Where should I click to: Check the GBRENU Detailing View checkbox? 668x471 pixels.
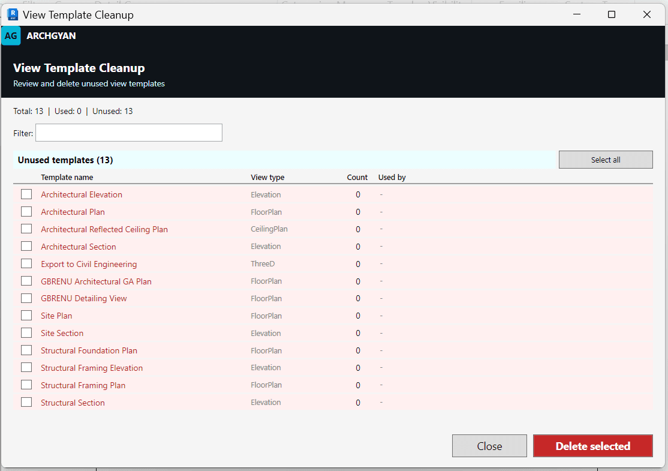tap(26, 298)
